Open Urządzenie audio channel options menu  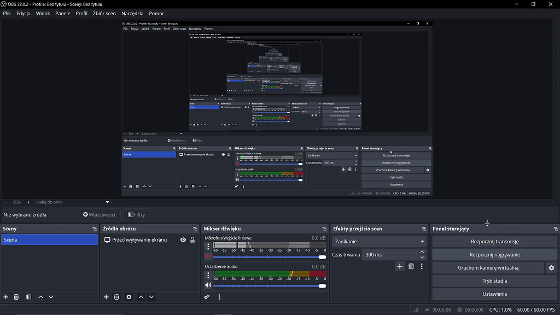click(x=208, y=275)
